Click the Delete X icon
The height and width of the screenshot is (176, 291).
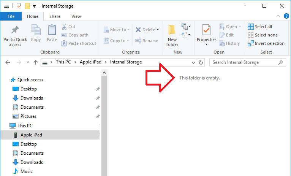(x=138, y=30)
